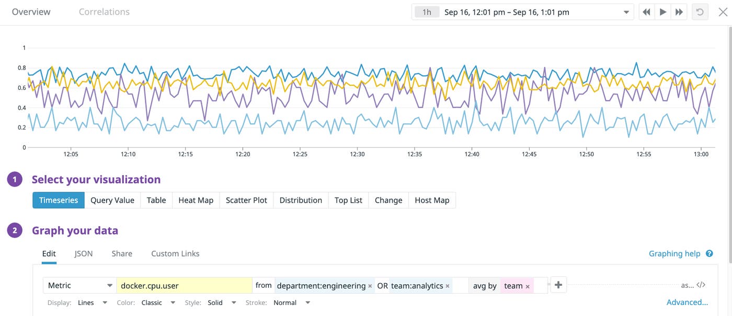Click the refresh time range icon
The width and height of the screenshot is (732, 316).
pos(699,11)
